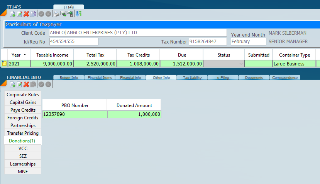Image resolution: width=320 pixels, height=184 pixels.
Task: Click the Tax Number input field
Action: pos(208,42)
